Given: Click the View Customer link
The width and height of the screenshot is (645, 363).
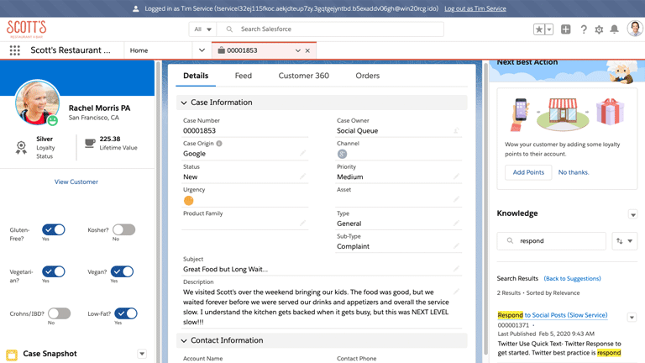Looking at the screenshot, I should tap(76, 181).
